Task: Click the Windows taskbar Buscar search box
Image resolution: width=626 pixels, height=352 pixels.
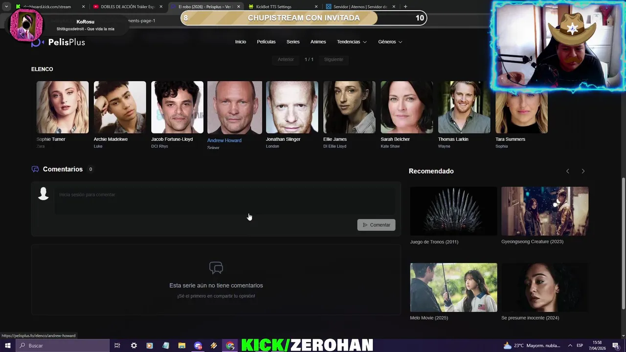Action: pyautogui.click(x=63, y=346)
